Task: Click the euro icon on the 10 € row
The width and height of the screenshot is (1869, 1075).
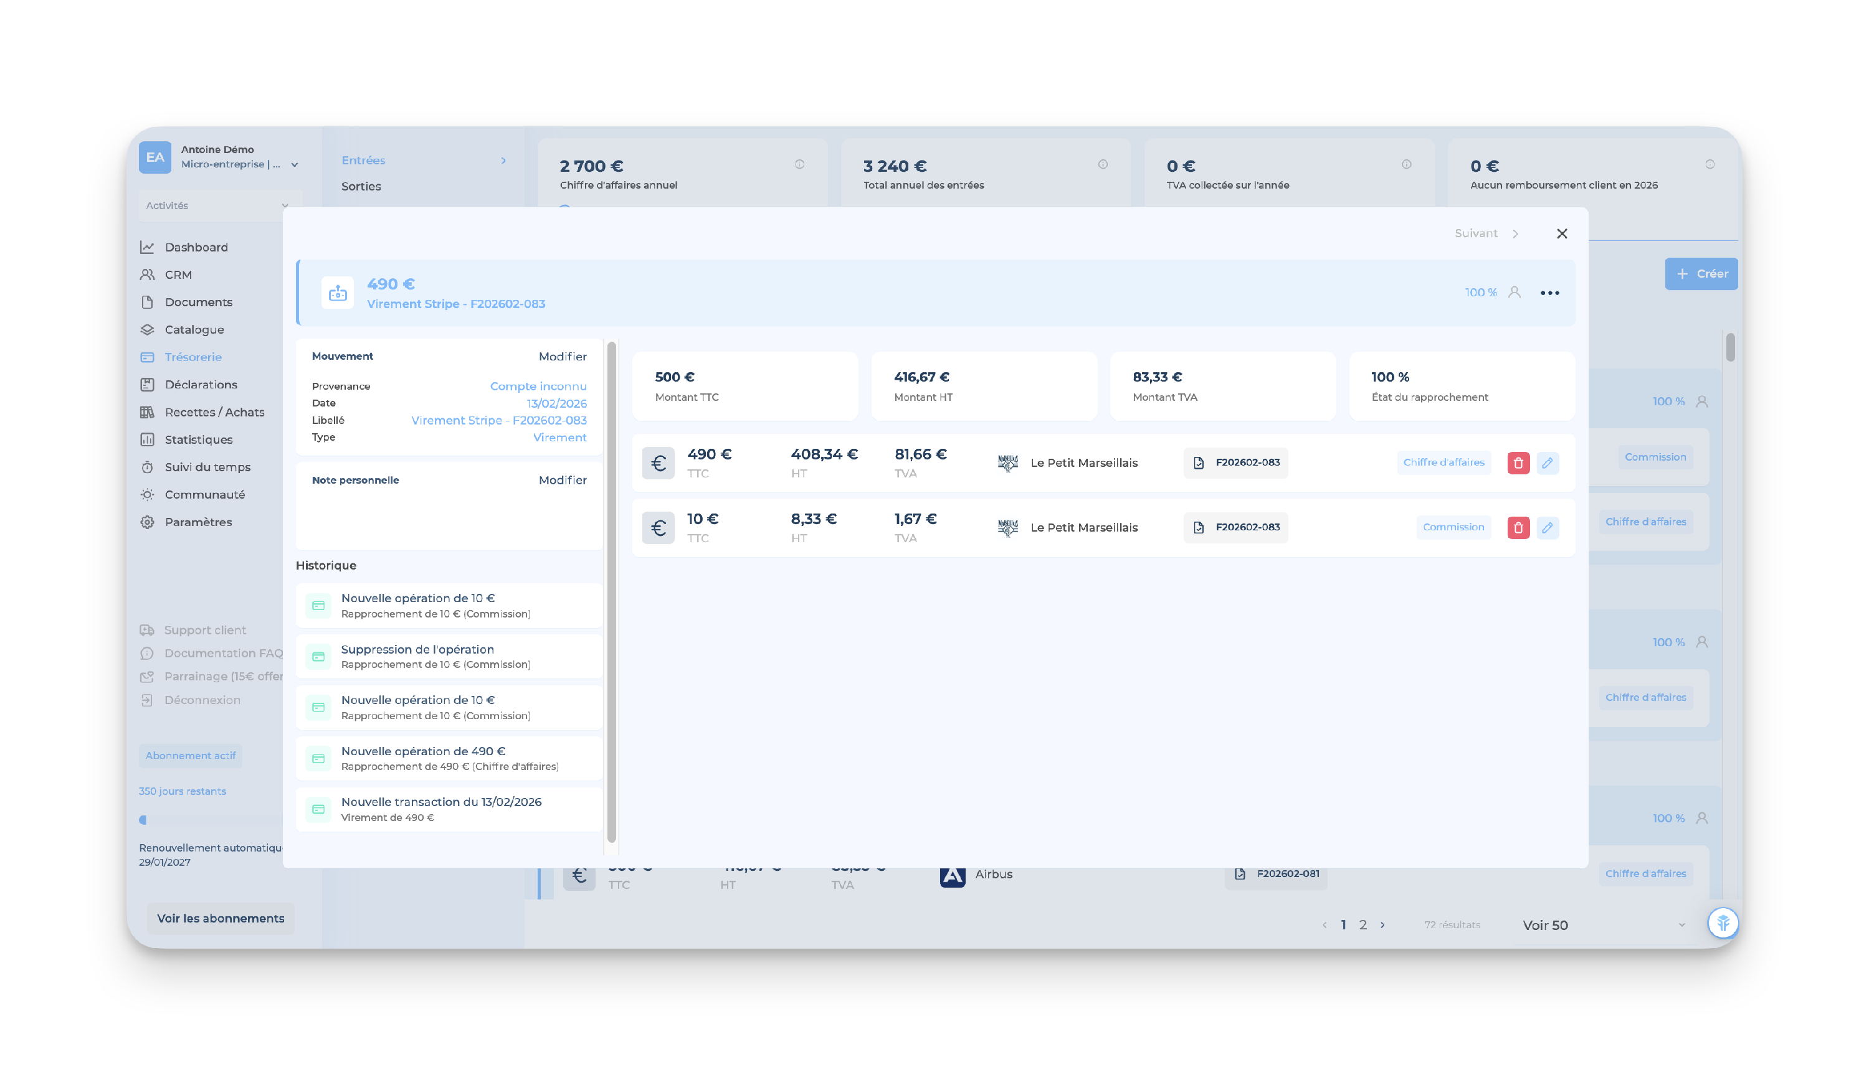Action: coord(657,528)
